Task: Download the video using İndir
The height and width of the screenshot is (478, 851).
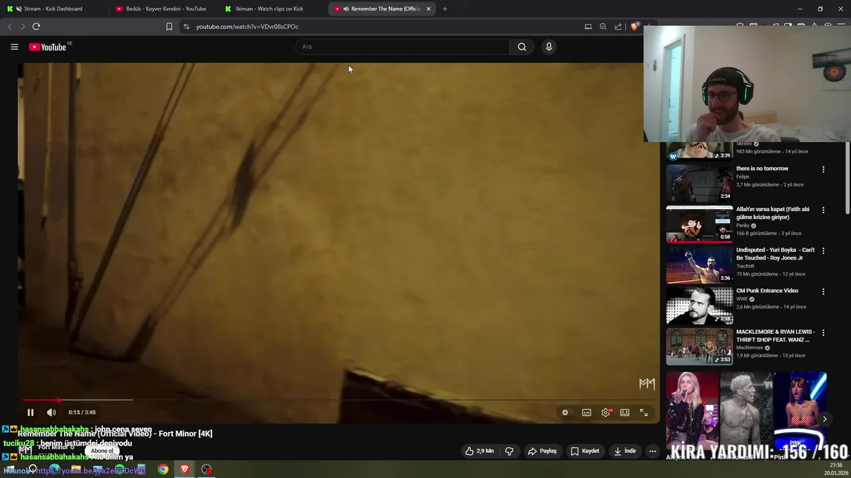Action: pos(625,451)
